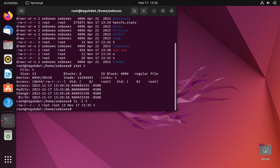Click the network status icon

[x=262, y=3]
